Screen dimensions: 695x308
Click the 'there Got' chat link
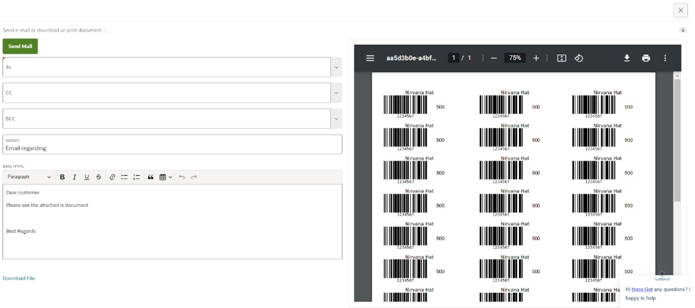(x=642, y=289)
